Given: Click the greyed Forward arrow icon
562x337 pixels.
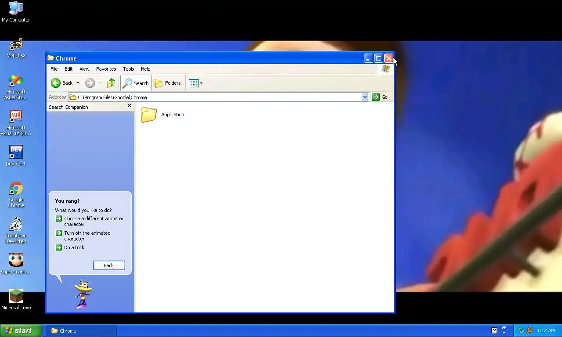Looking at the screenshot, I should point(90,83).
